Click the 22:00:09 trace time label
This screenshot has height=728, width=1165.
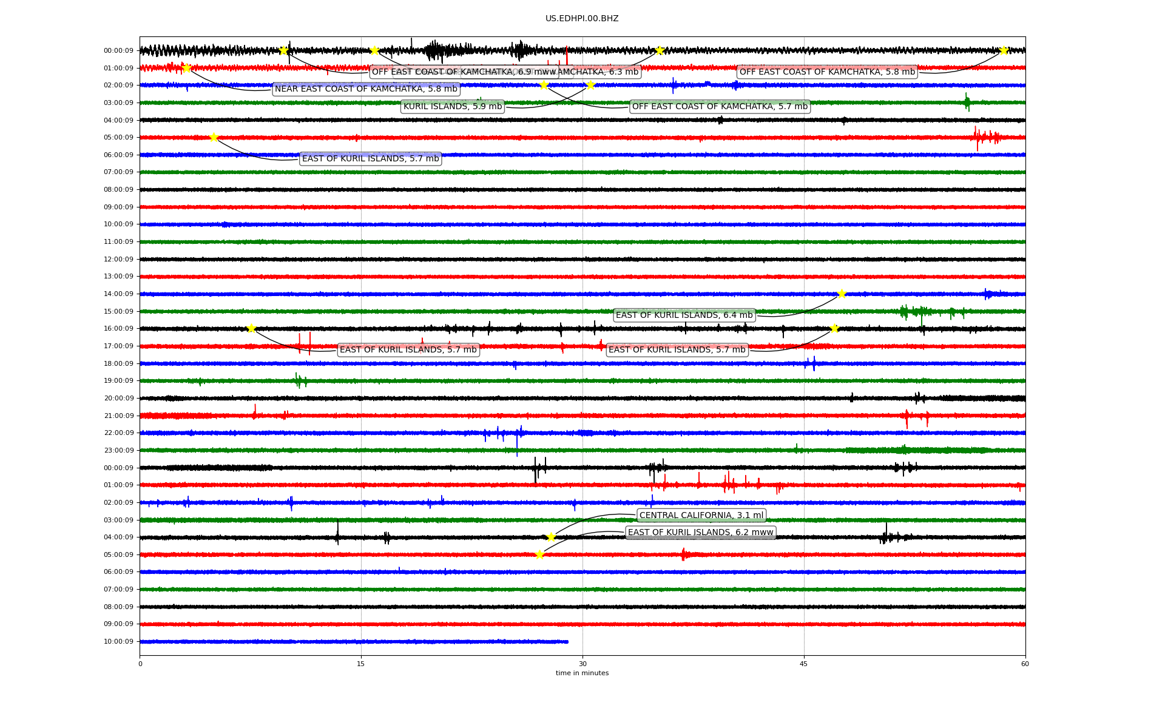[118, 433]
